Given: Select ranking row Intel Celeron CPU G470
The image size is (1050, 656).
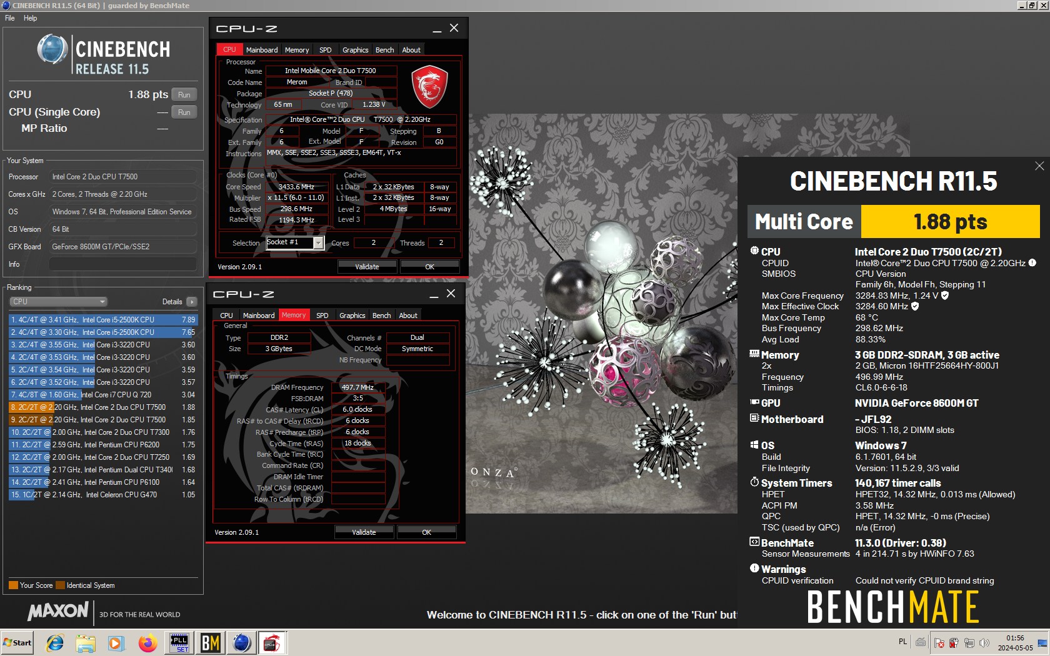Looking at the screenshot, I should (103, 495).
